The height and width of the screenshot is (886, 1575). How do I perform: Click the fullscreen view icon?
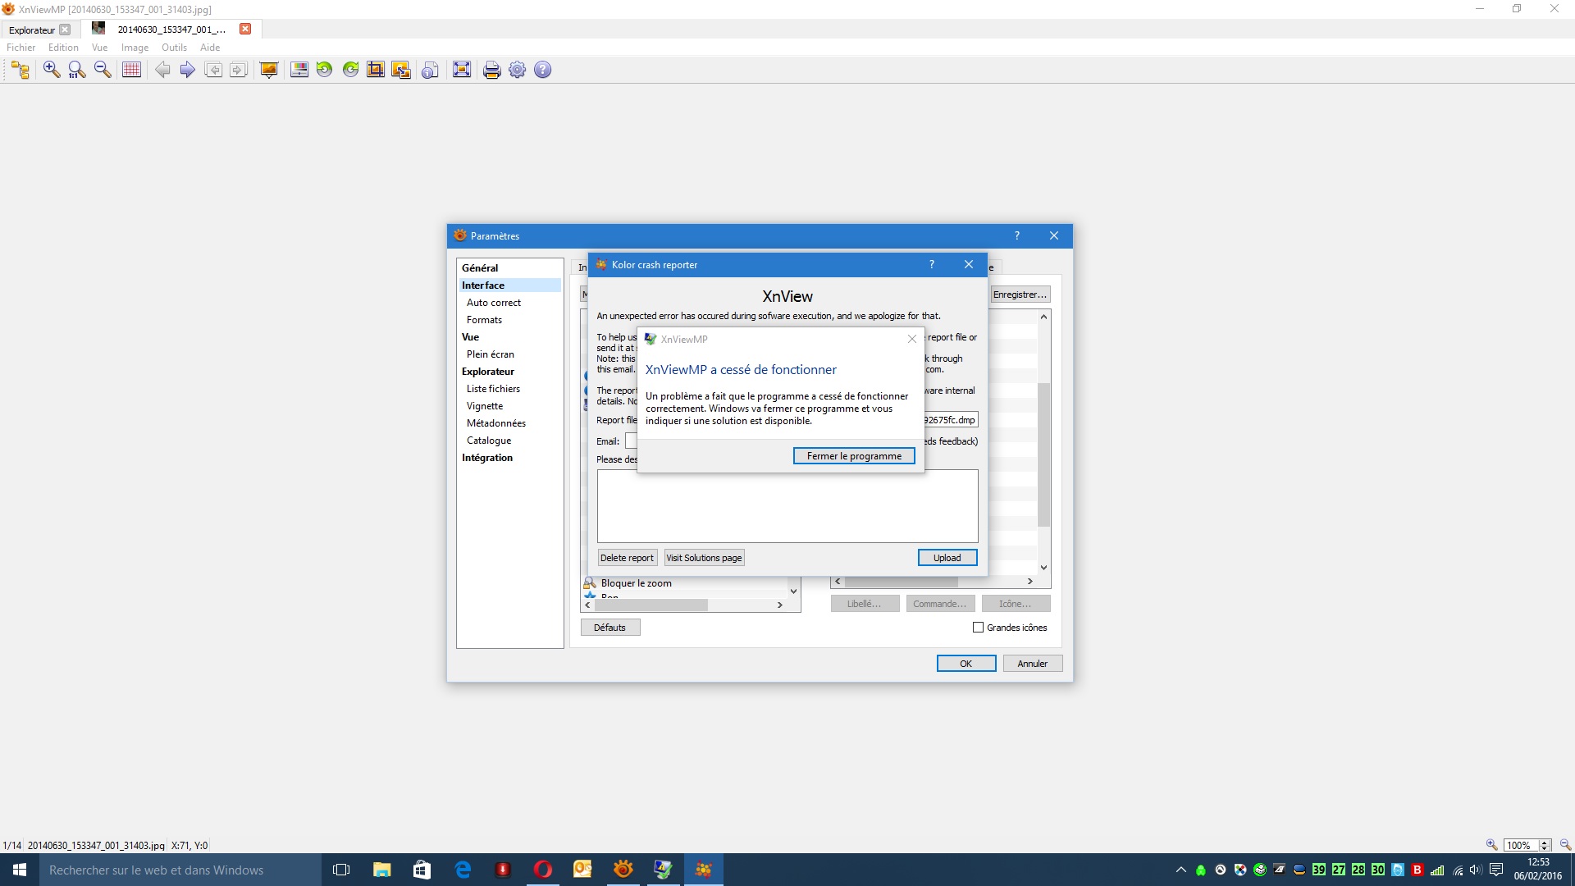tap(462, 70)
